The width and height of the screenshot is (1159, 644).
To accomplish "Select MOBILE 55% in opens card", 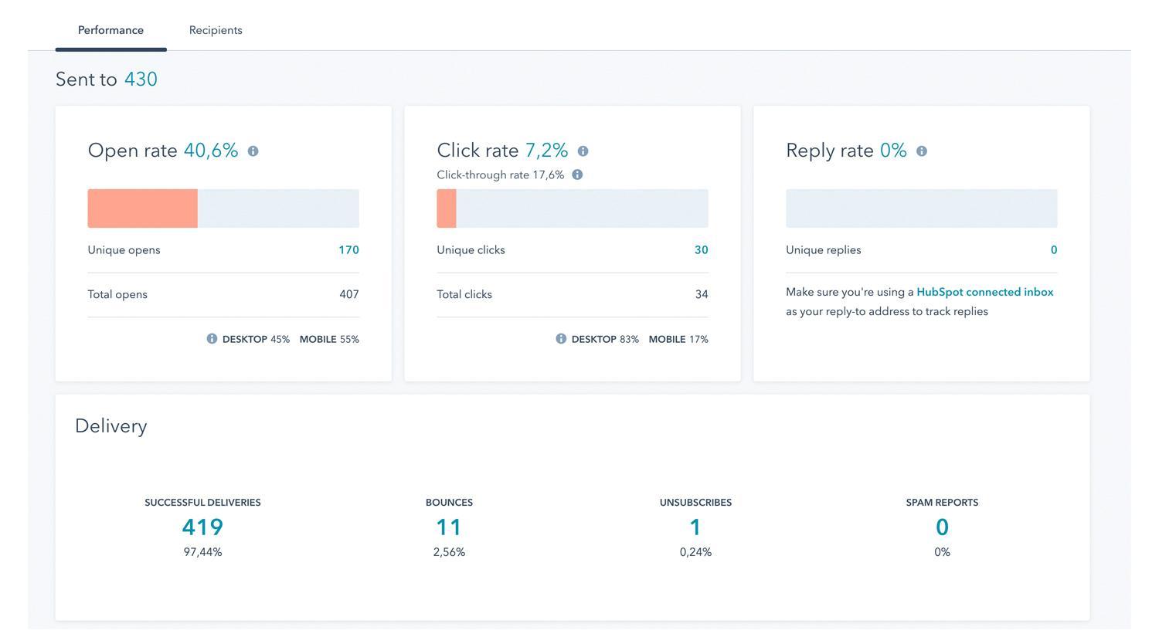I will [329, 340].
